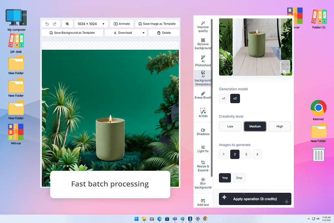Click the Animate button
The width and height of the screenshot is (334, 223).
coord(122,24)
